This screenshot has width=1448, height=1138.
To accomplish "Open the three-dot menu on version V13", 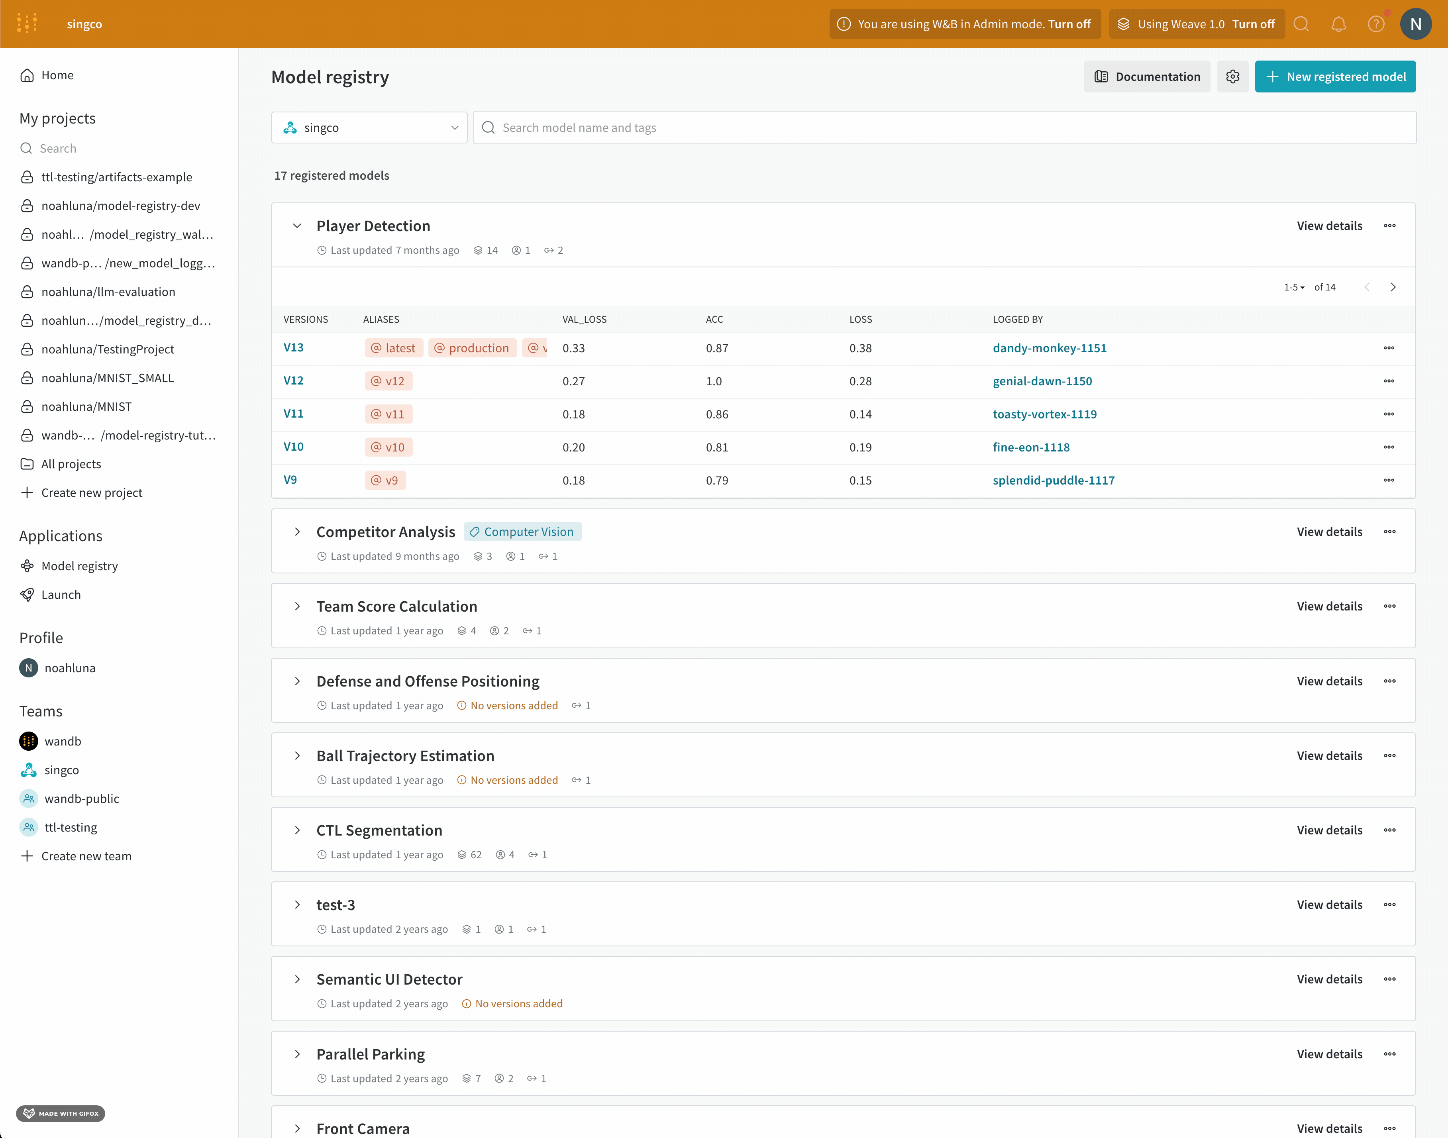I will pos(1390,347).
